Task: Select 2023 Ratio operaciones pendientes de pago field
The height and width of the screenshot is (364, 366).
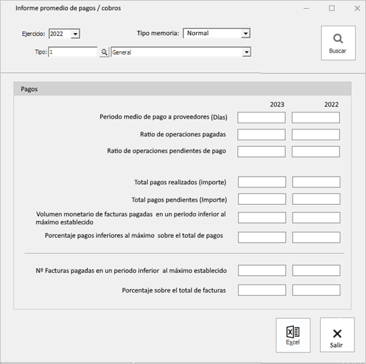Action: 262,152
